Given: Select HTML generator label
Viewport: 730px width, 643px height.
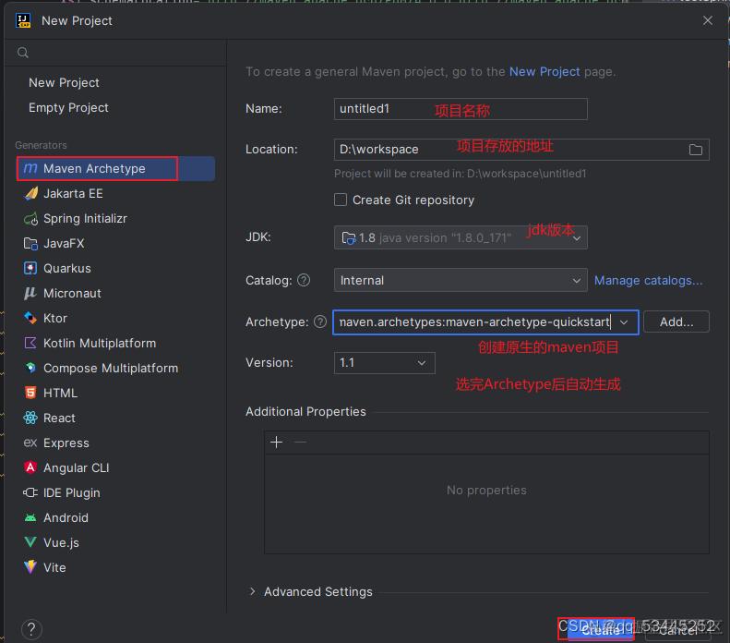Looking at the screenshot, I should (61, 393).
